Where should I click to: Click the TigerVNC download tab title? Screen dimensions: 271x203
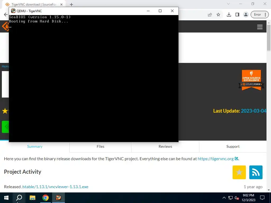pyautogui.click(x=34, y=4)
